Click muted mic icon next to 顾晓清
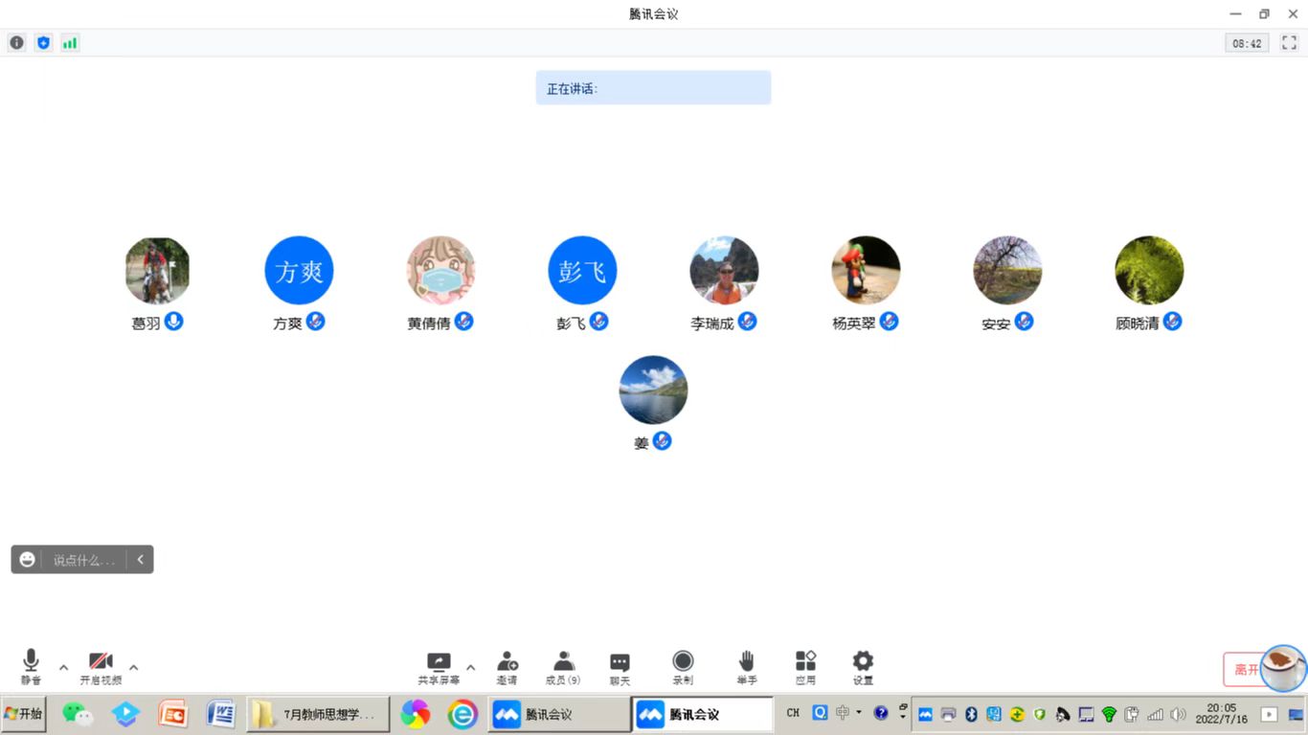 point(1172,322)
